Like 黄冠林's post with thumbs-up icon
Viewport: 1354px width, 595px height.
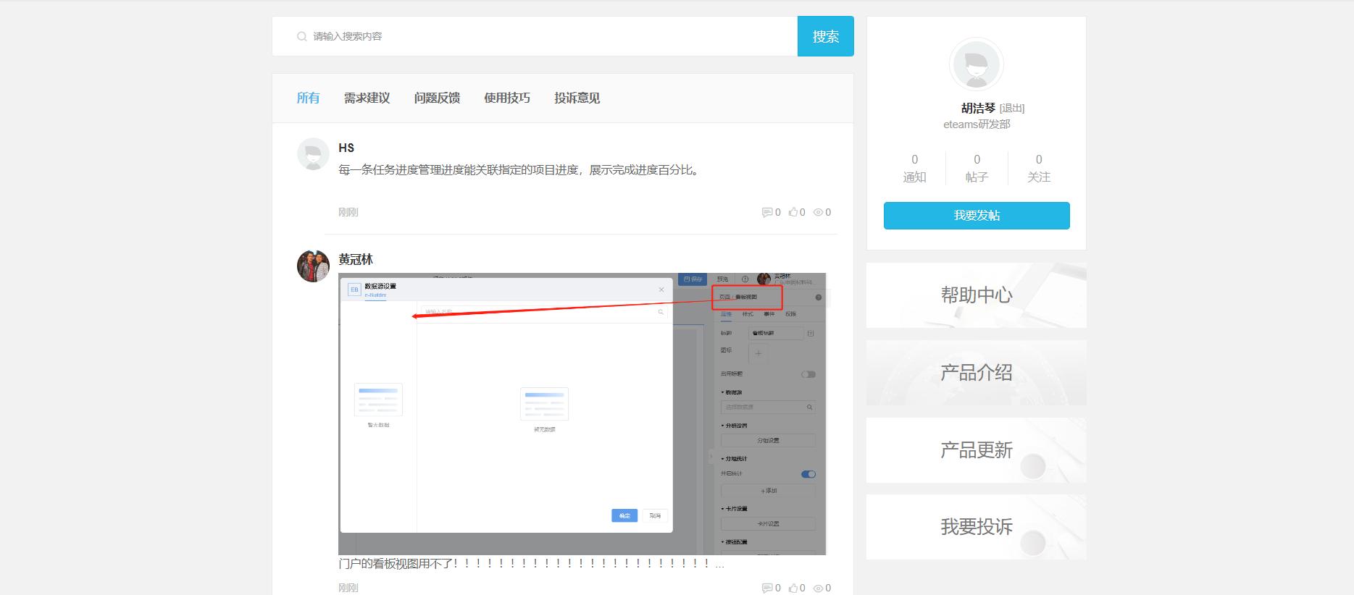tap(793, 588)
